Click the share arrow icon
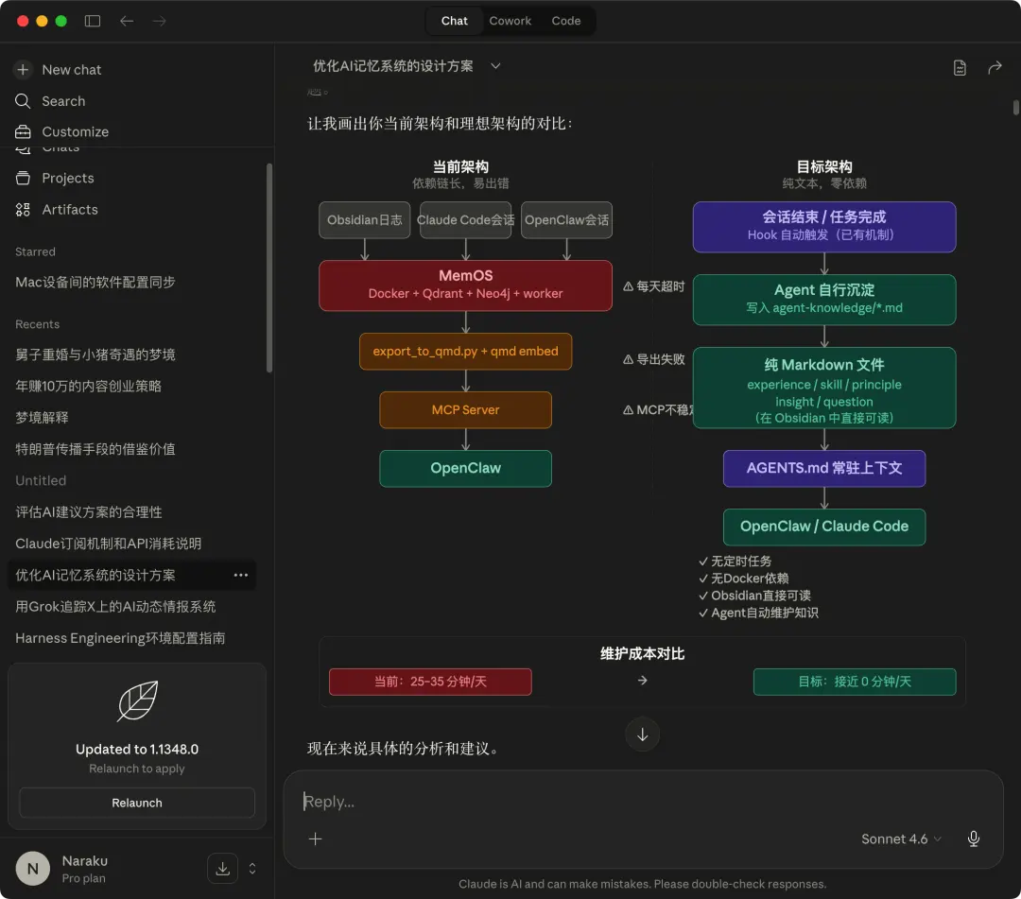This screenshot has width=1021, height=899. (x=995, y=68)
